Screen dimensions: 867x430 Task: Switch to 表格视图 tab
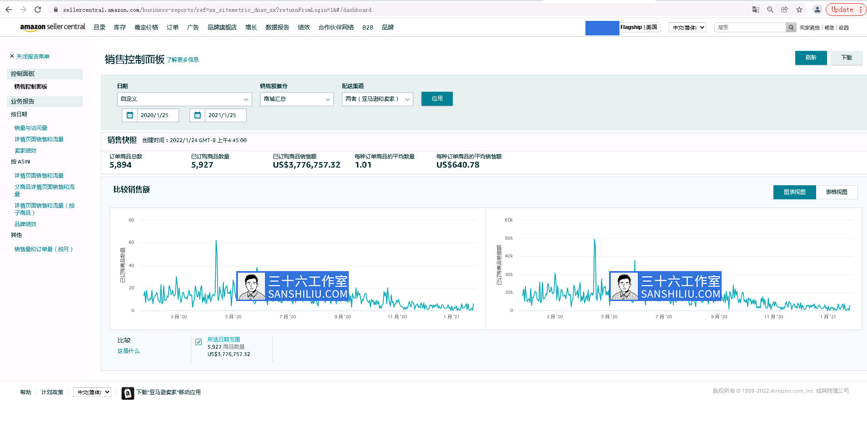click(x=837, y=192)
